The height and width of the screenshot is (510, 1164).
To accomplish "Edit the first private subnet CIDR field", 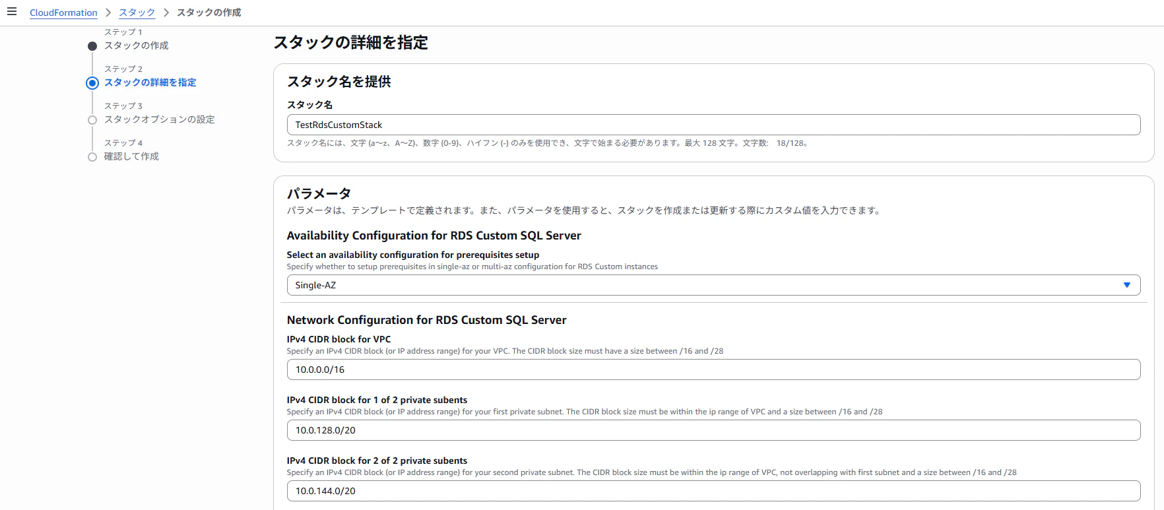I will tap(713, 430).
